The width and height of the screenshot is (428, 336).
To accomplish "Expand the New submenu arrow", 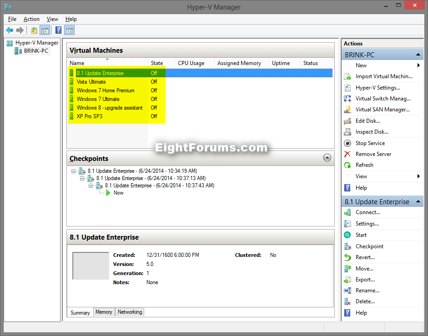I will point(418,65).
